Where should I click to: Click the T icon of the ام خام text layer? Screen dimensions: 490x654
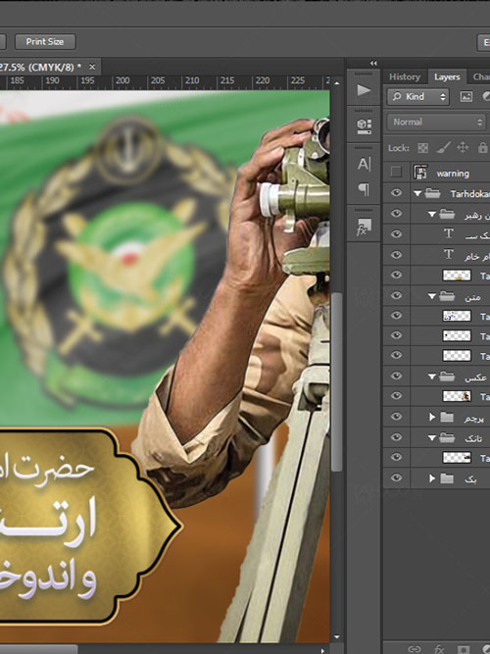point(448,254)
